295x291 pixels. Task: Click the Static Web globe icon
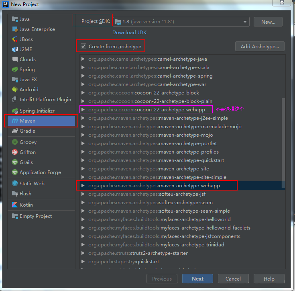point(15,183)
